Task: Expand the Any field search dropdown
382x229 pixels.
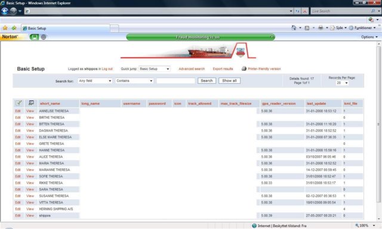Action: [x=95, y=81]
